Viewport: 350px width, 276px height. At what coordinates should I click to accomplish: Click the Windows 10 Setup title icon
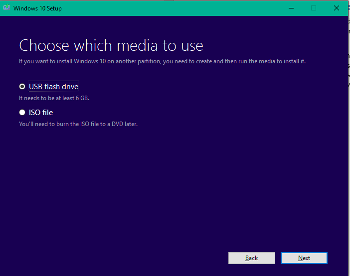pos(6,8)
